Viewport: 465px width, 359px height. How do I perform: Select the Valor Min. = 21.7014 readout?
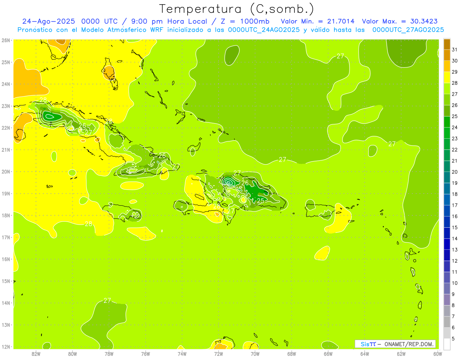click(317, 21)
